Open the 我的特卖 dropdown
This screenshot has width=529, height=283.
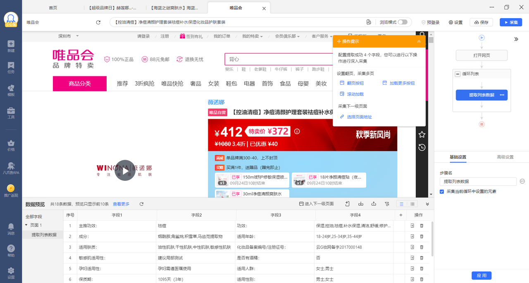[253, 36]
